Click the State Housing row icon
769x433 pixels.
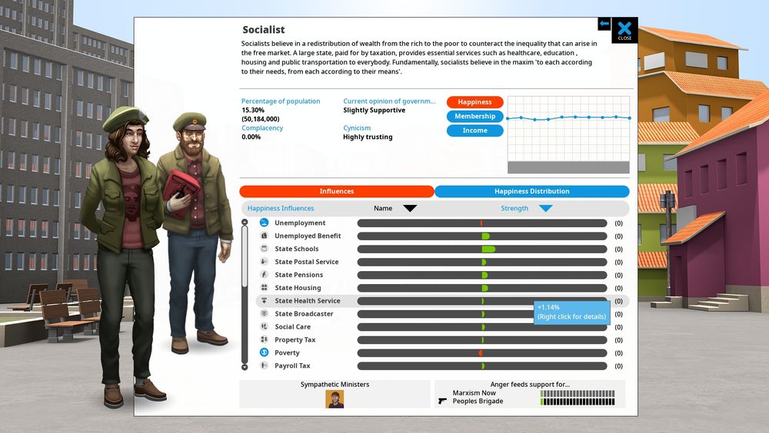(264, 288)
